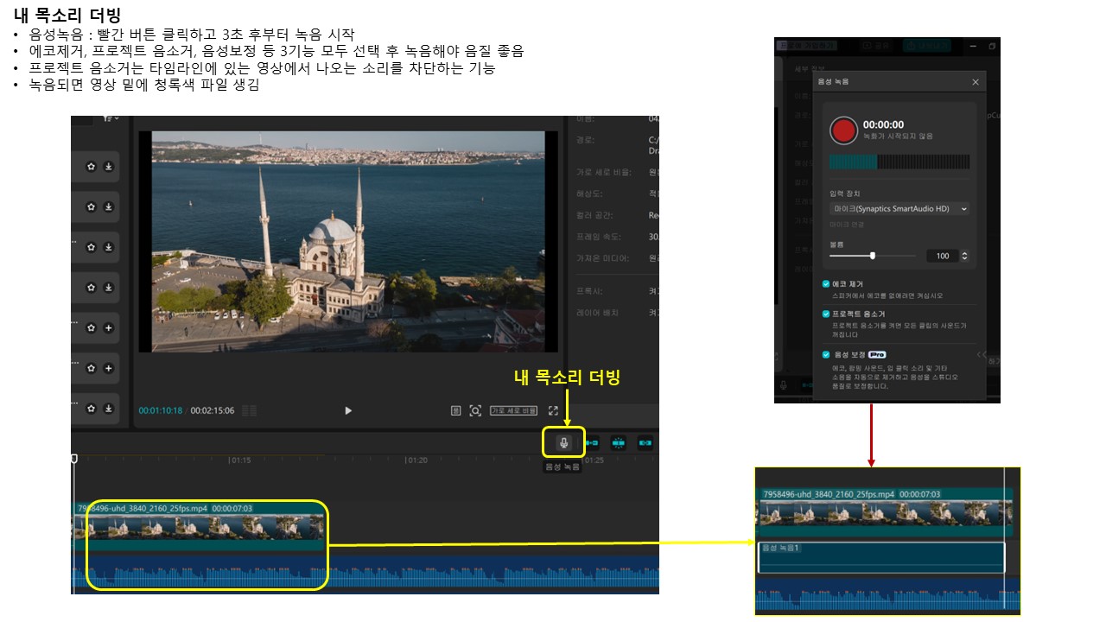This screenshot has height=622, width=1106.
Task: Open the 입력 장치 microphone dropdown
Action: (x=899, y=208)
